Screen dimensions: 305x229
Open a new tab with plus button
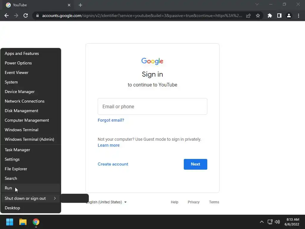click(80, 5)
